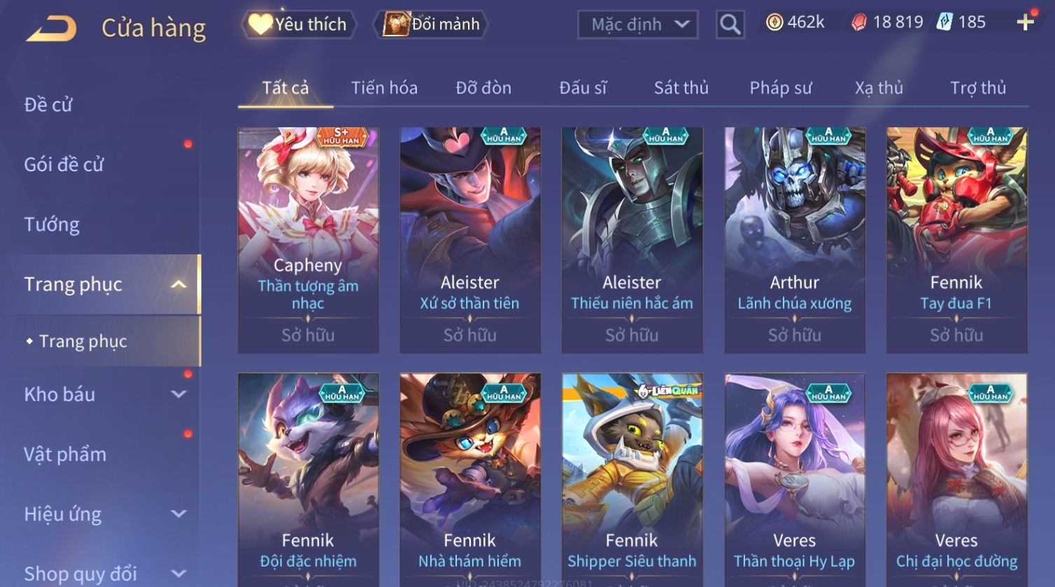Viewport: 1055px width, 587px height.
Task: Switch to the Sát thủ tab
Action: click(681, 88)
